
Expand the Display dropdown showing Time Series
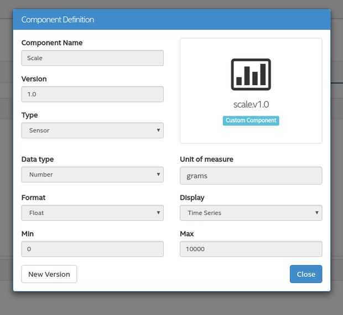coord(251,213)
